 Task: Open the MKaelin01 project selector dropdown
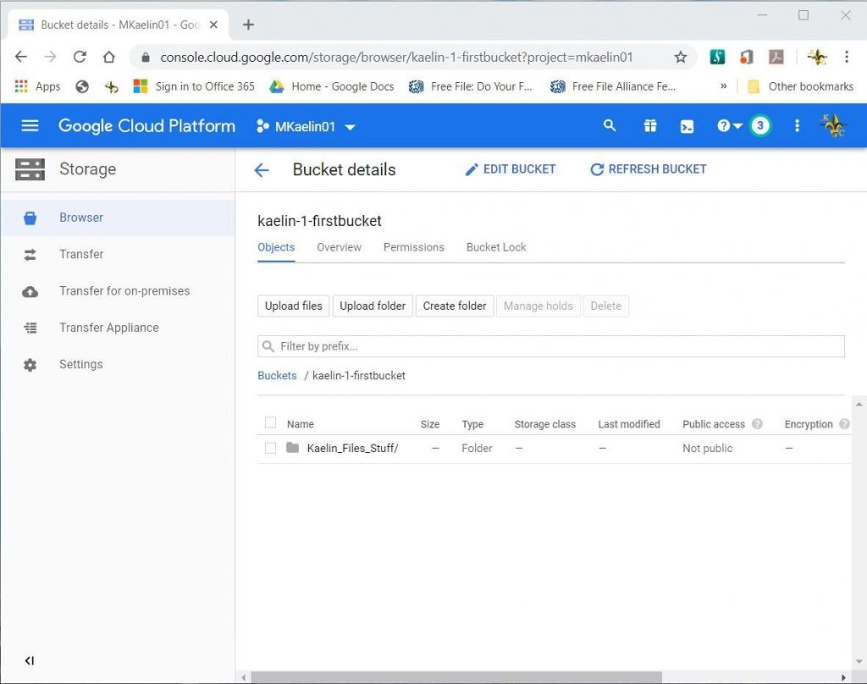point(306,125)
